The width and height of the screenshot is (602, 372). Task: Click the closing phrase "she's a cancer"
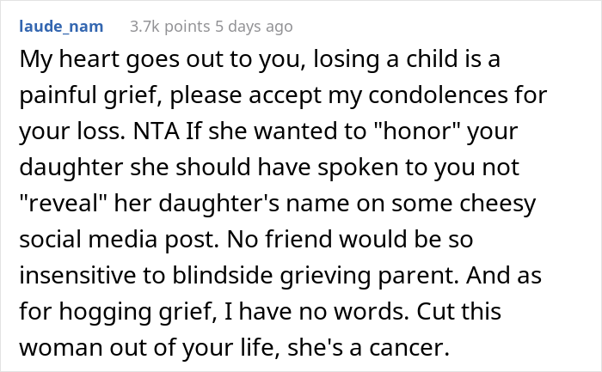point(368,347)
